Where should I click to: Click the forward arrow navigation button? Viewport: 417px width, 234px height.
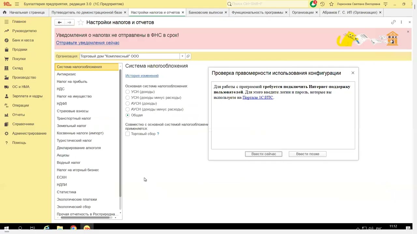(69, 22)
